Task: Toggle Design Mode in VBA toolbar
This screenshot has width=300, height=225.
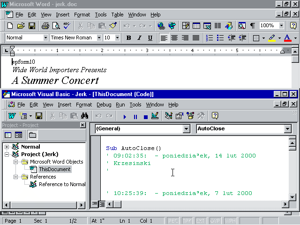Action: coord(155,116)
